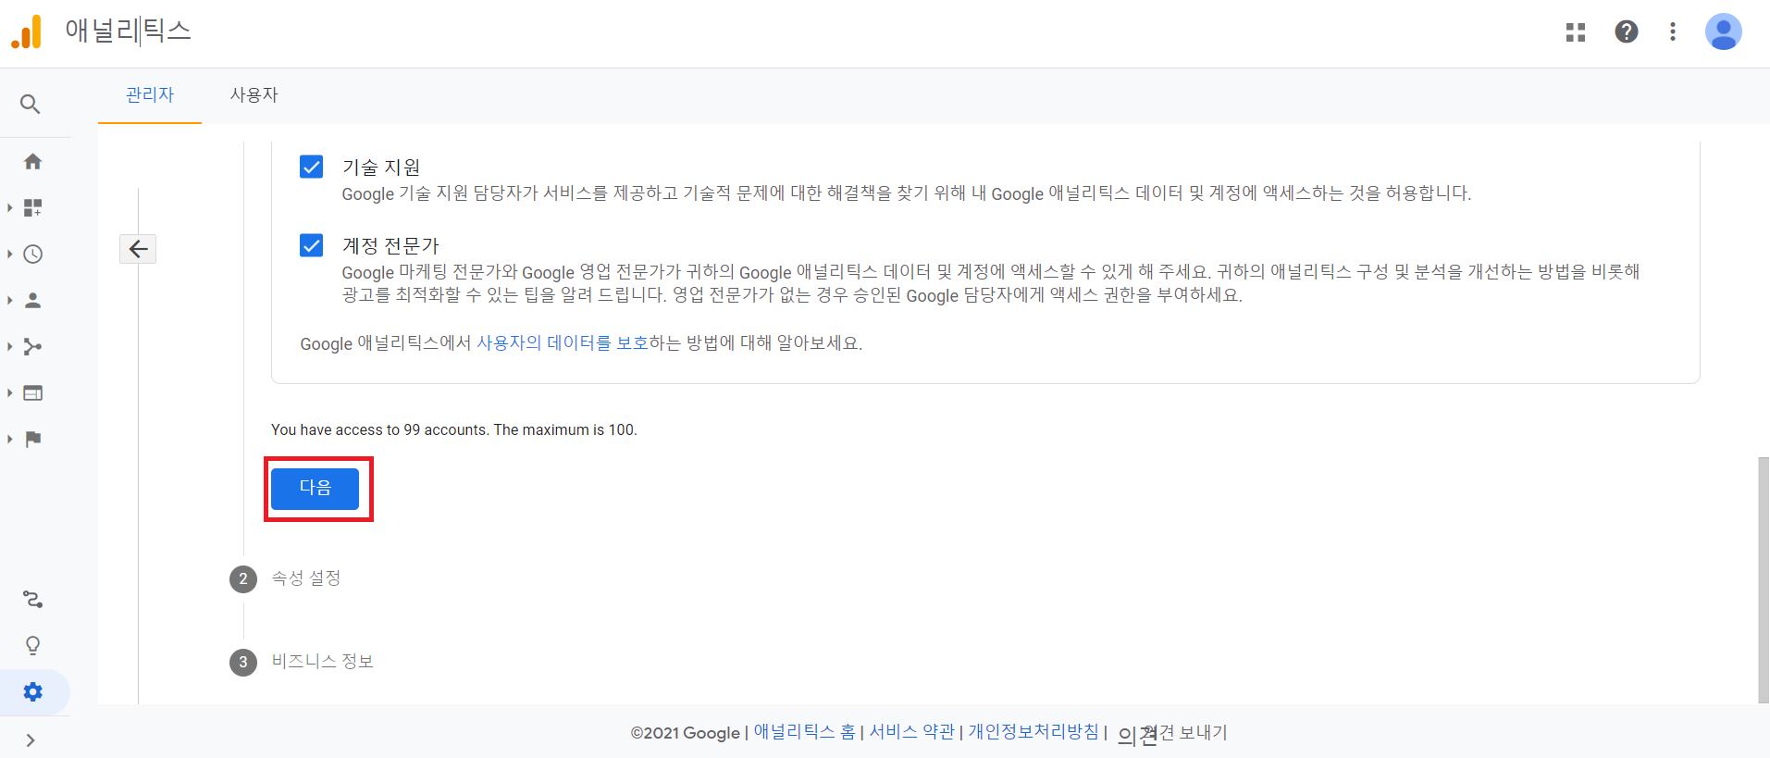
Task: Uncheck the 계정 전문가 checkbox
Action: [312, 245]
